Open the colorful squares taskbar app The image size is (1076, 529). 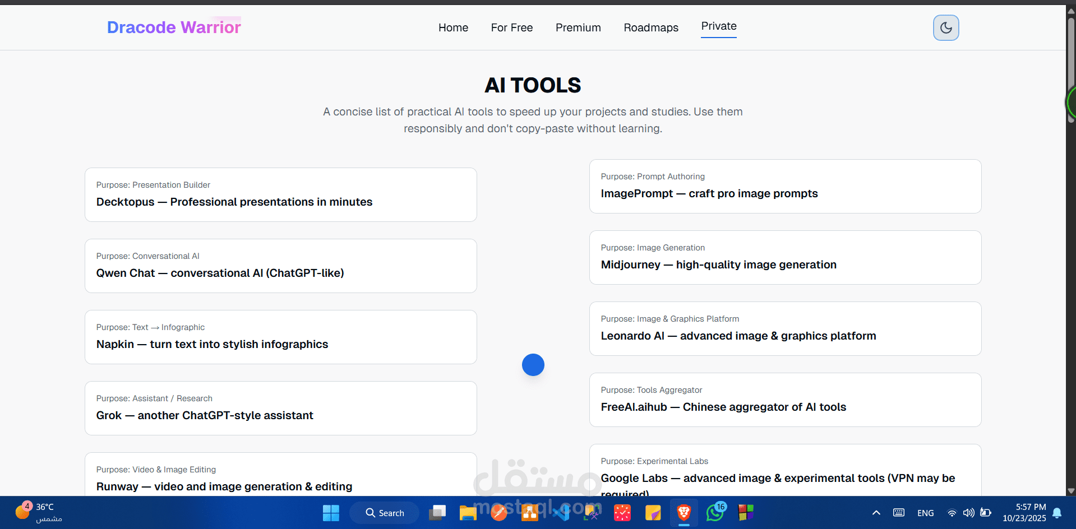point(746,513)
